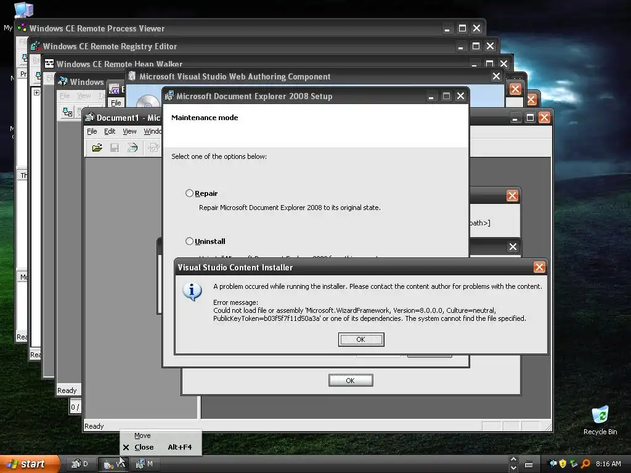
Task: Click the security shield tray icon
Action: click(x=563, y=464)
